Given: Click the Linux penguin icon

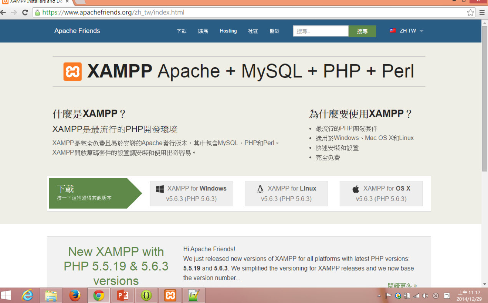Looking at the screenshot, I should point(260,189).
